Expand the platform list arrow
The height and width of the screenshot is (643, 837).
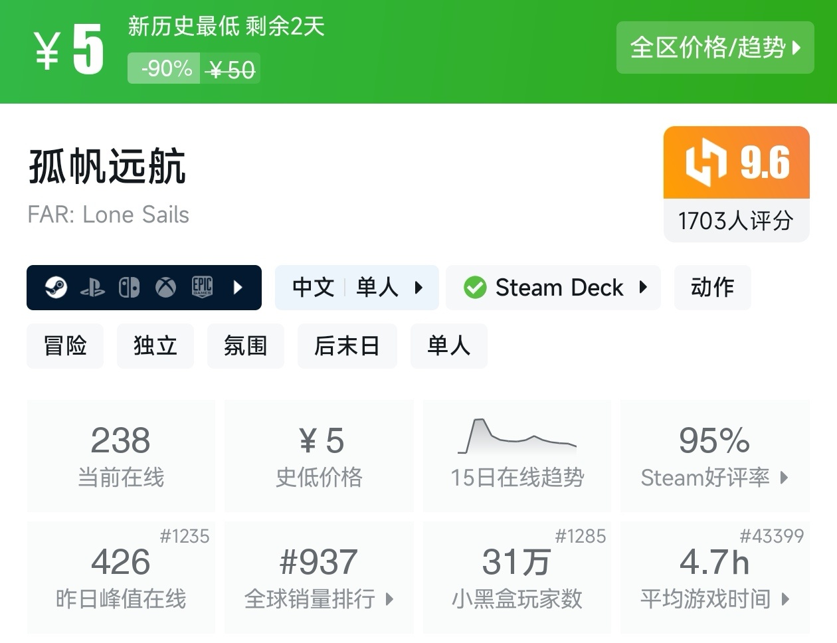(x=238, y=288)
